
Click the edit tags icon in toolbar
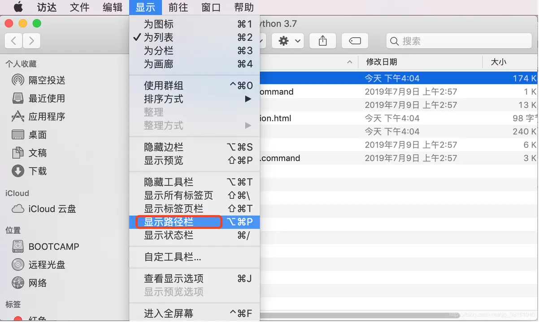click(x=355, y=41)
